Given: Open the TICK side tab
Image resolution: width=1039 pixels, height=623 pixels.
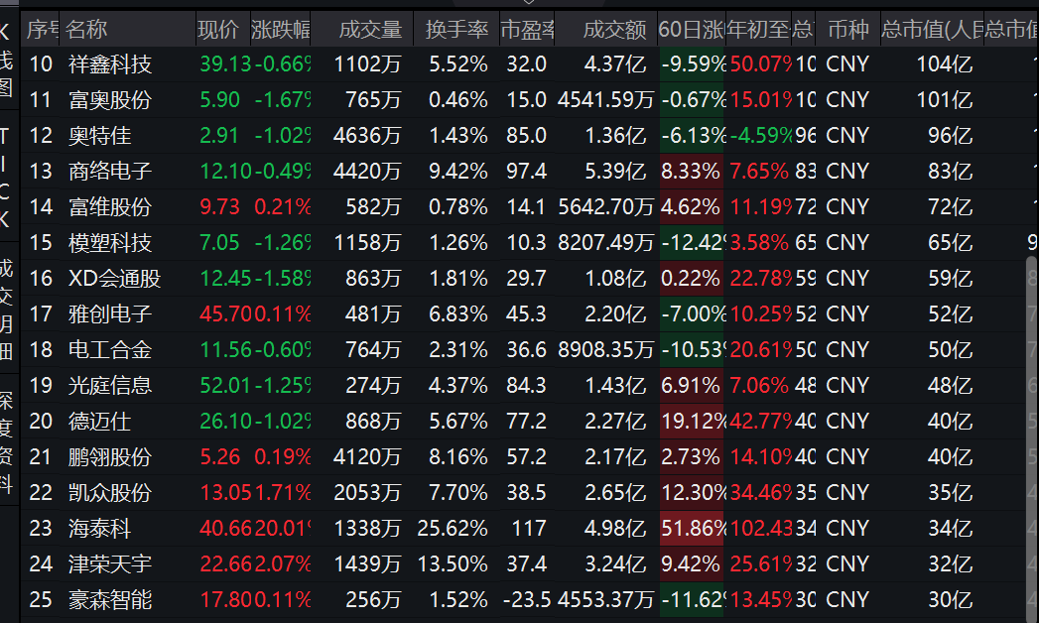Looking at the screenshot, I should [x=6, y=179].
